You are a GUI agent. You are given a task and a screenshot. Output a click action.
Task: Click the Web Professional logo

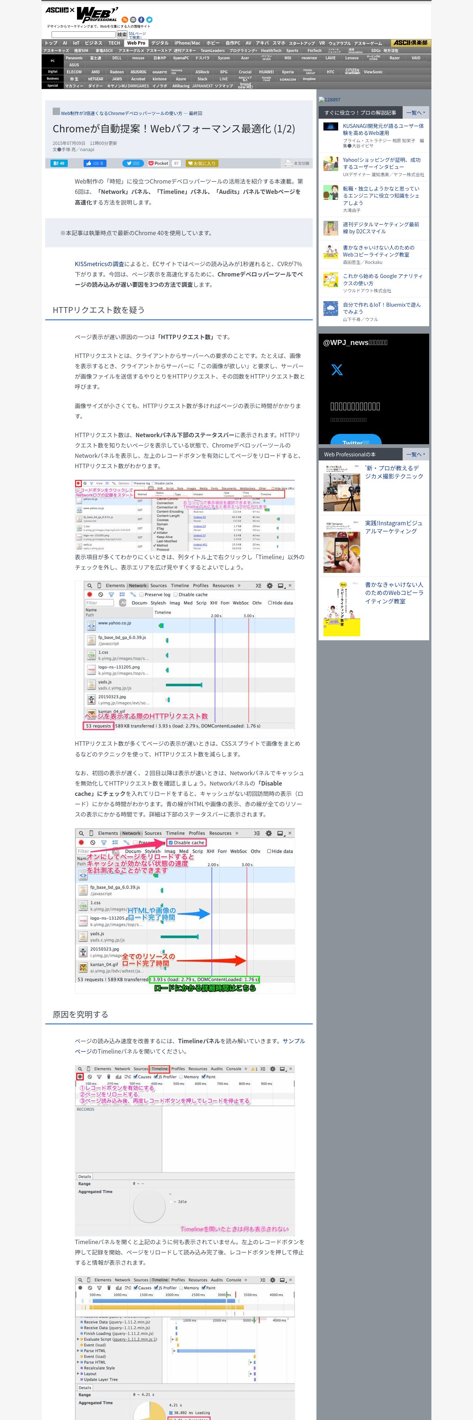(x=98, y=14)
